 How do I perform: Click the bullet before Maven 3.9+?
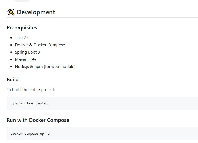[11, 59]
